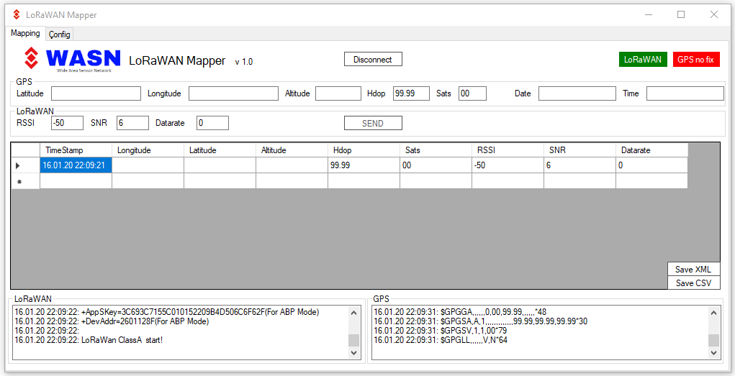Focus the GPS Latitude input field
The height and width of the screenshot is (376, 735).
96,93
